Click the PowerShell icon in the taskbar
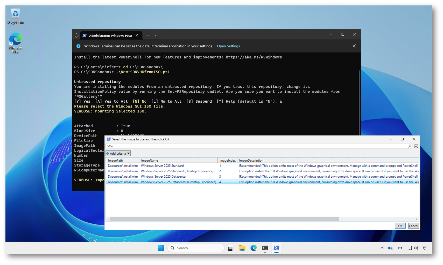Image resolution: width=443 pixels, height=265 pixels. 276,248
